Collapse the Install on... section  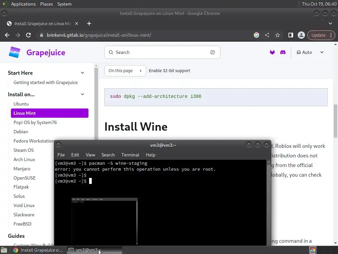click(x=82, y=94)
